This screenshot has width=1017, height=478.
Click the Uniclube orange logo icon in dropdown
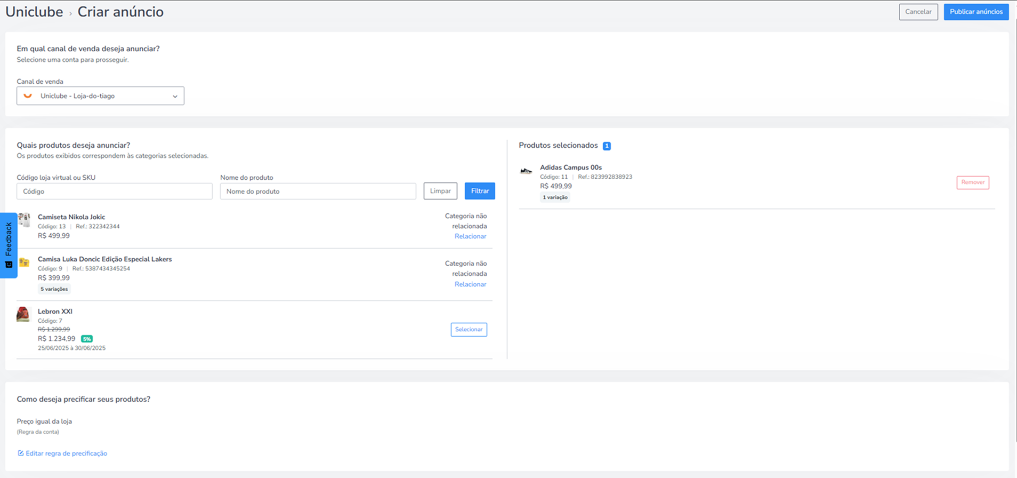click(28, 96)
